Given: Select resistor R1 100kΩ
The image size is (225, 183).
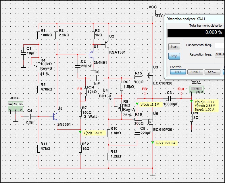Looking at the screenshot, I should click(39, 35).
